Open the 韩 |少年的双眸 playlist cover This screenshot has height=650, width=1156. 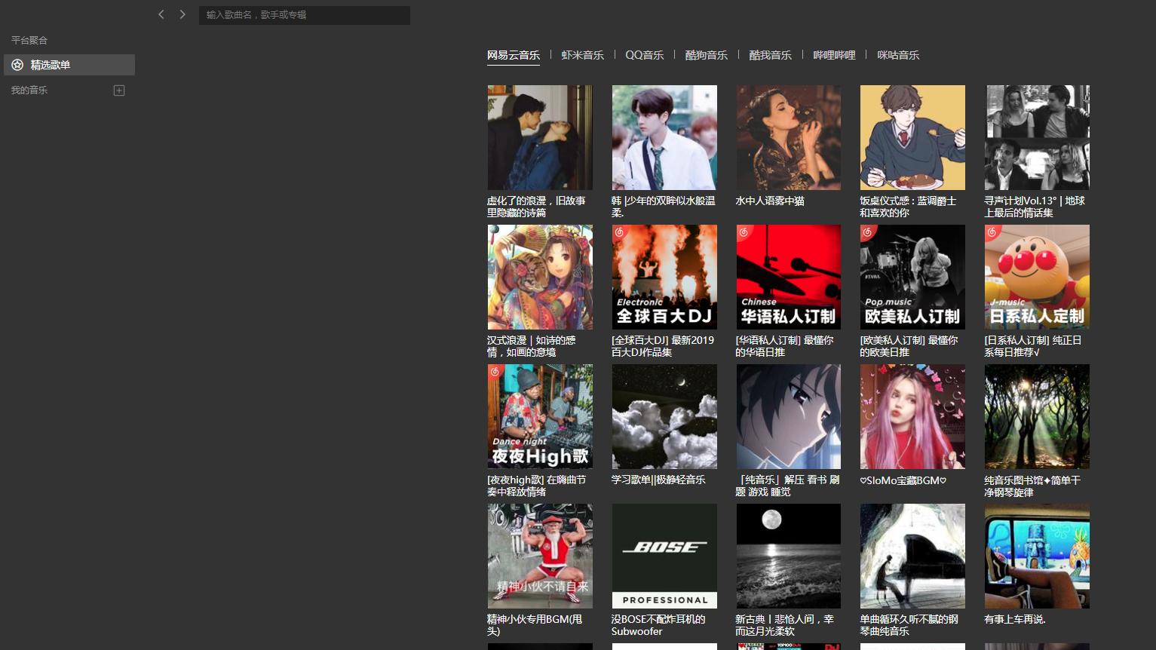tap(664, 137)
